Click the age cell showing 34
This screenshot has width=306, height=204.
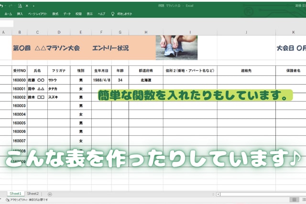pos(120,80)
